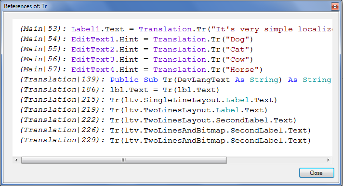Close the References of: Tr dialog via the red X
The image size is (343, 186).
[335, 7]
